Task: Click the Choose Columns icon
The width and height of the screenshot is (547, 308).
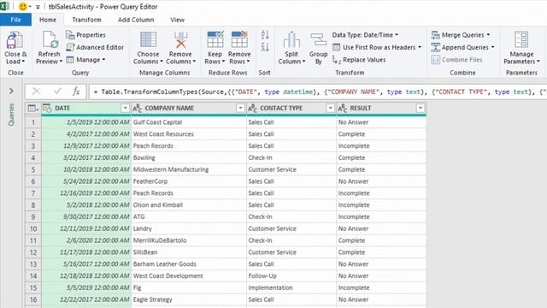Action: [x=148, y=39]
